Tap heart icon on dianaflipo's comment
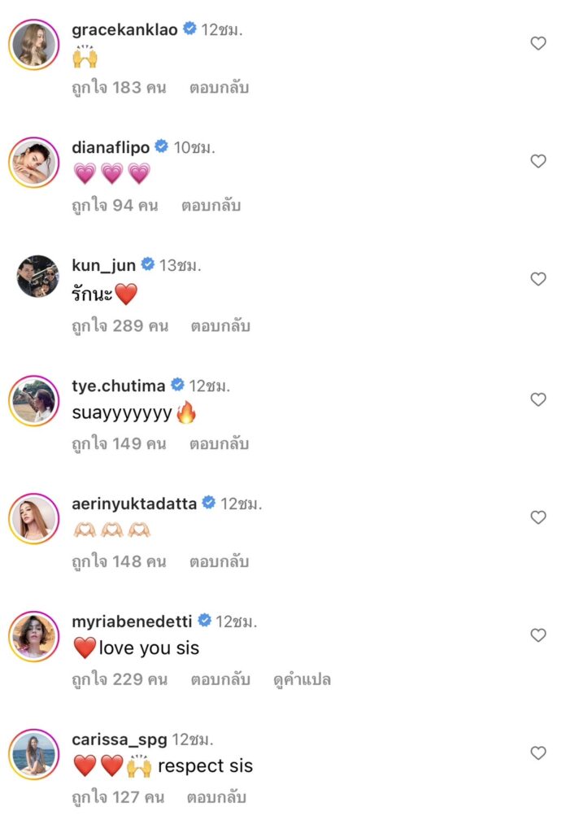The image size is (579, 833). (x=538, y=161)
